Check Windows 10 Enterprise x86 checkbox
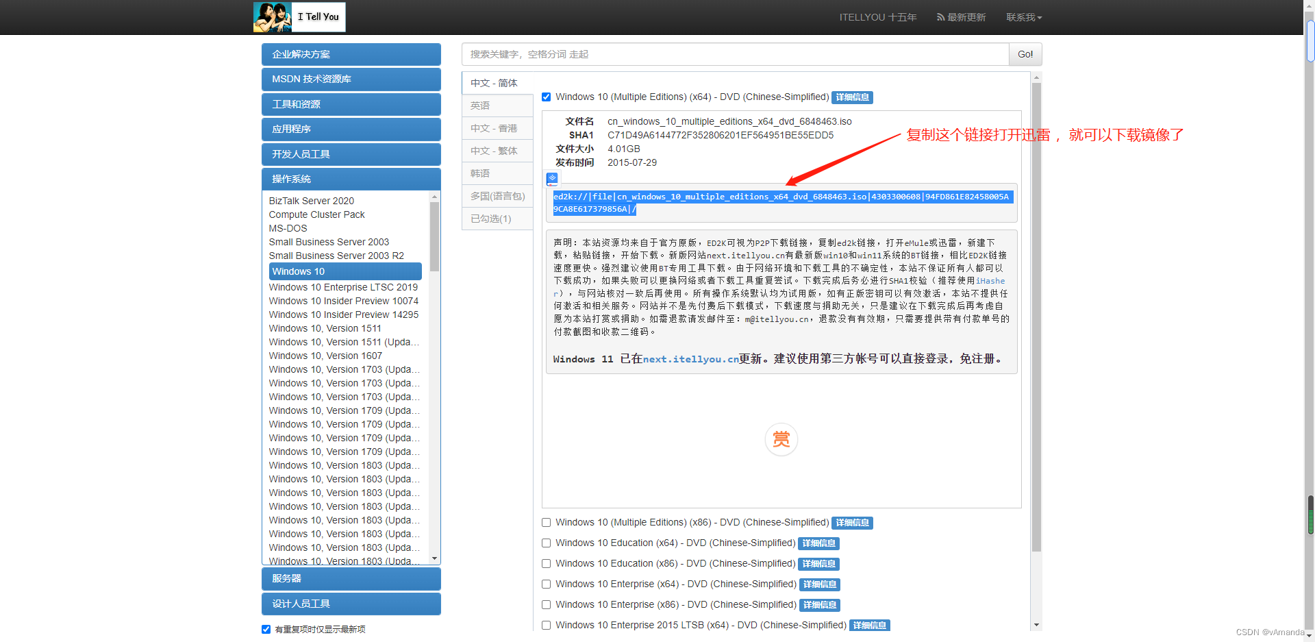 click(x=547, y=605)
